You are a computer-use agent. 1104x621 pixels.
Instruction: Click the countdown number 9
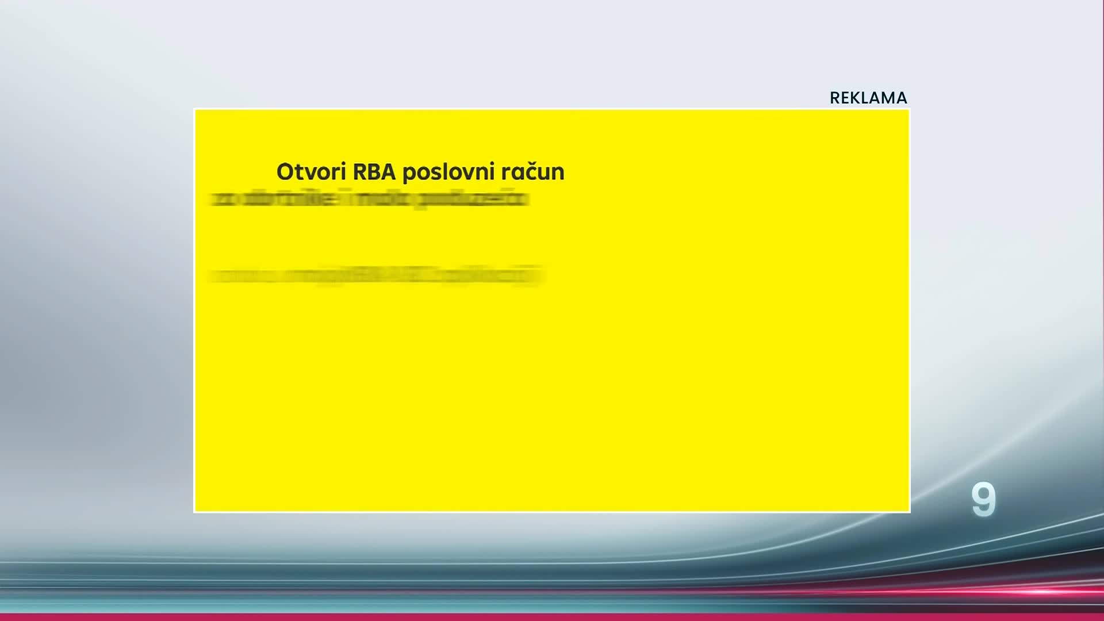(x=983, y=499)
